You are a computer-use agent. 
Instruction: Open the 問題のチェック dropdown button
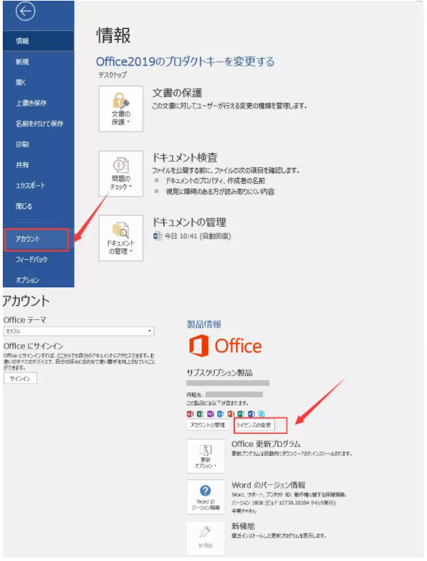(x=121, y=173)
